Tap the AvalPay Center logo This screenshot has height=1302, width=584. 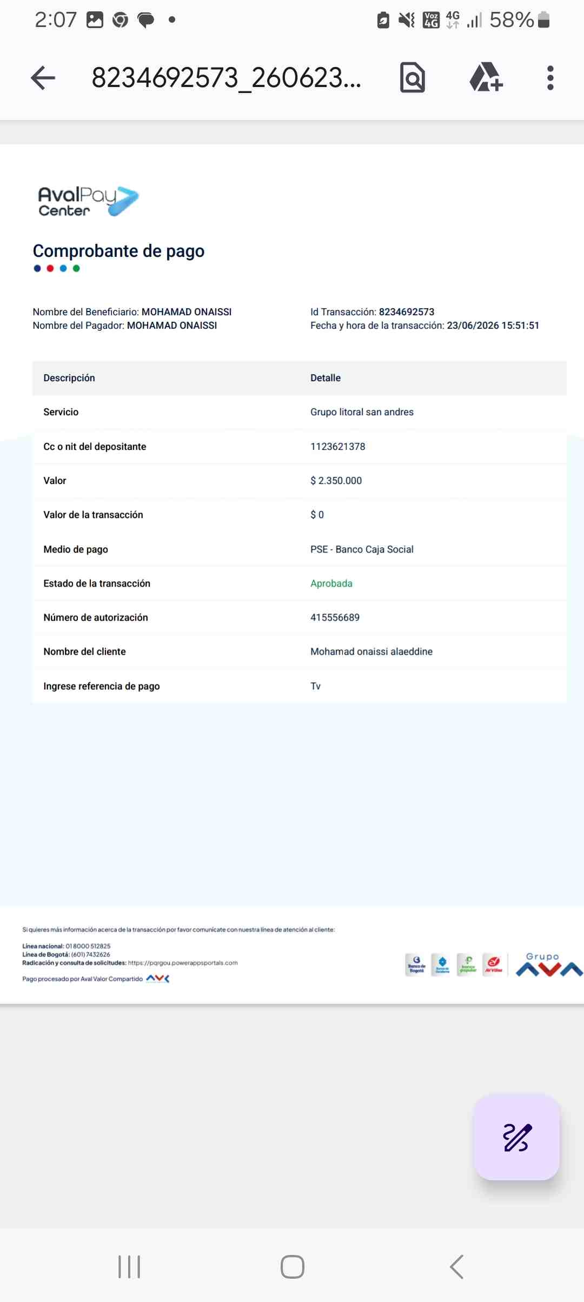[89, 201]
